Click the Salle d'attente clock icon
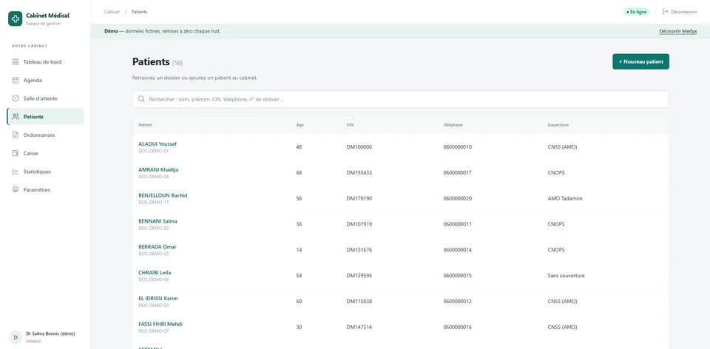This screenshot has width=710, height=349. click(16, 98)
